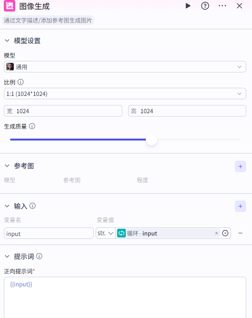This screenshot has width=252, height=318.
Task: Open variable selector hexagon icon
Action: coord(225,233)
